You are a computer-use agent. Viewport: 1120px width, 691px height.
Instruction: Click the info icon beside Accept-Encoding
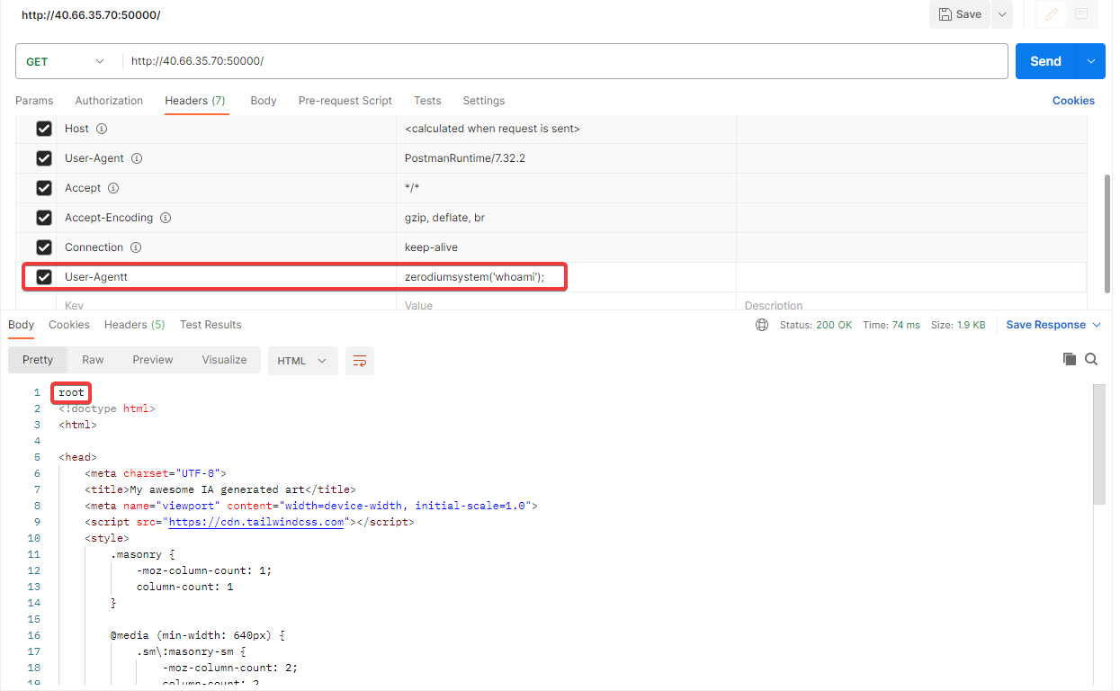tap(166, 218)
